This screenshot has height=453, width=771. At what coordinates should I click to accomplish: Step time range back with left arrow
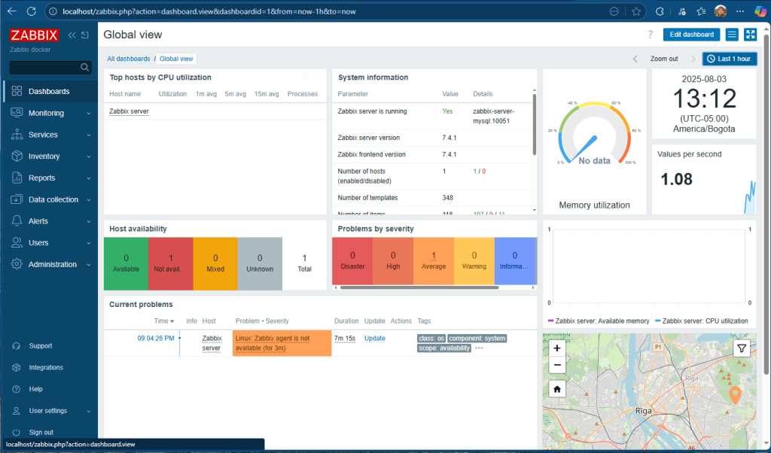click(x=635, y=59)
